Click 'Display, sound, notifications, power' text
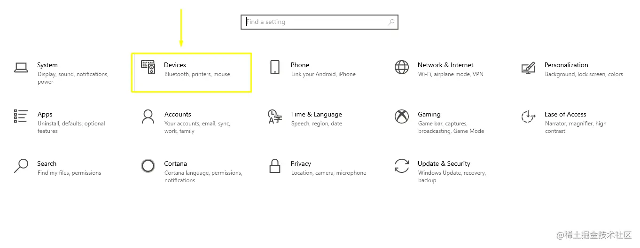The height and width of the screenshot is (248, 640). tap(73, 78)
